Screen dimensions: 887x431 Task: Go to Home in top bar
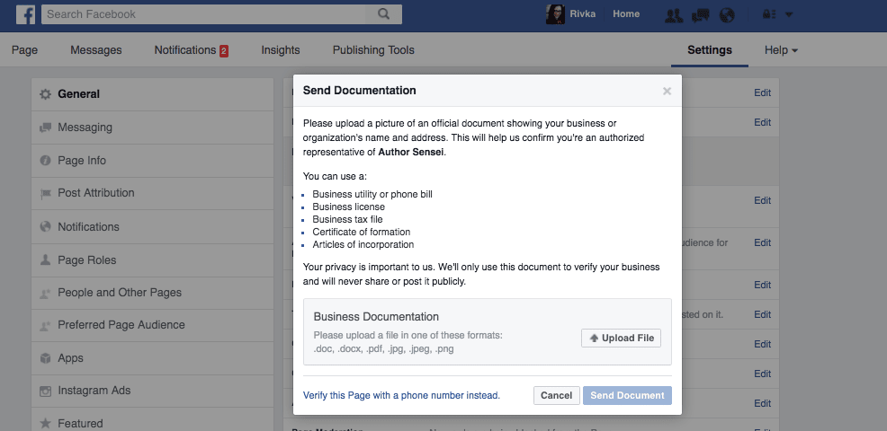pos(626,14)
